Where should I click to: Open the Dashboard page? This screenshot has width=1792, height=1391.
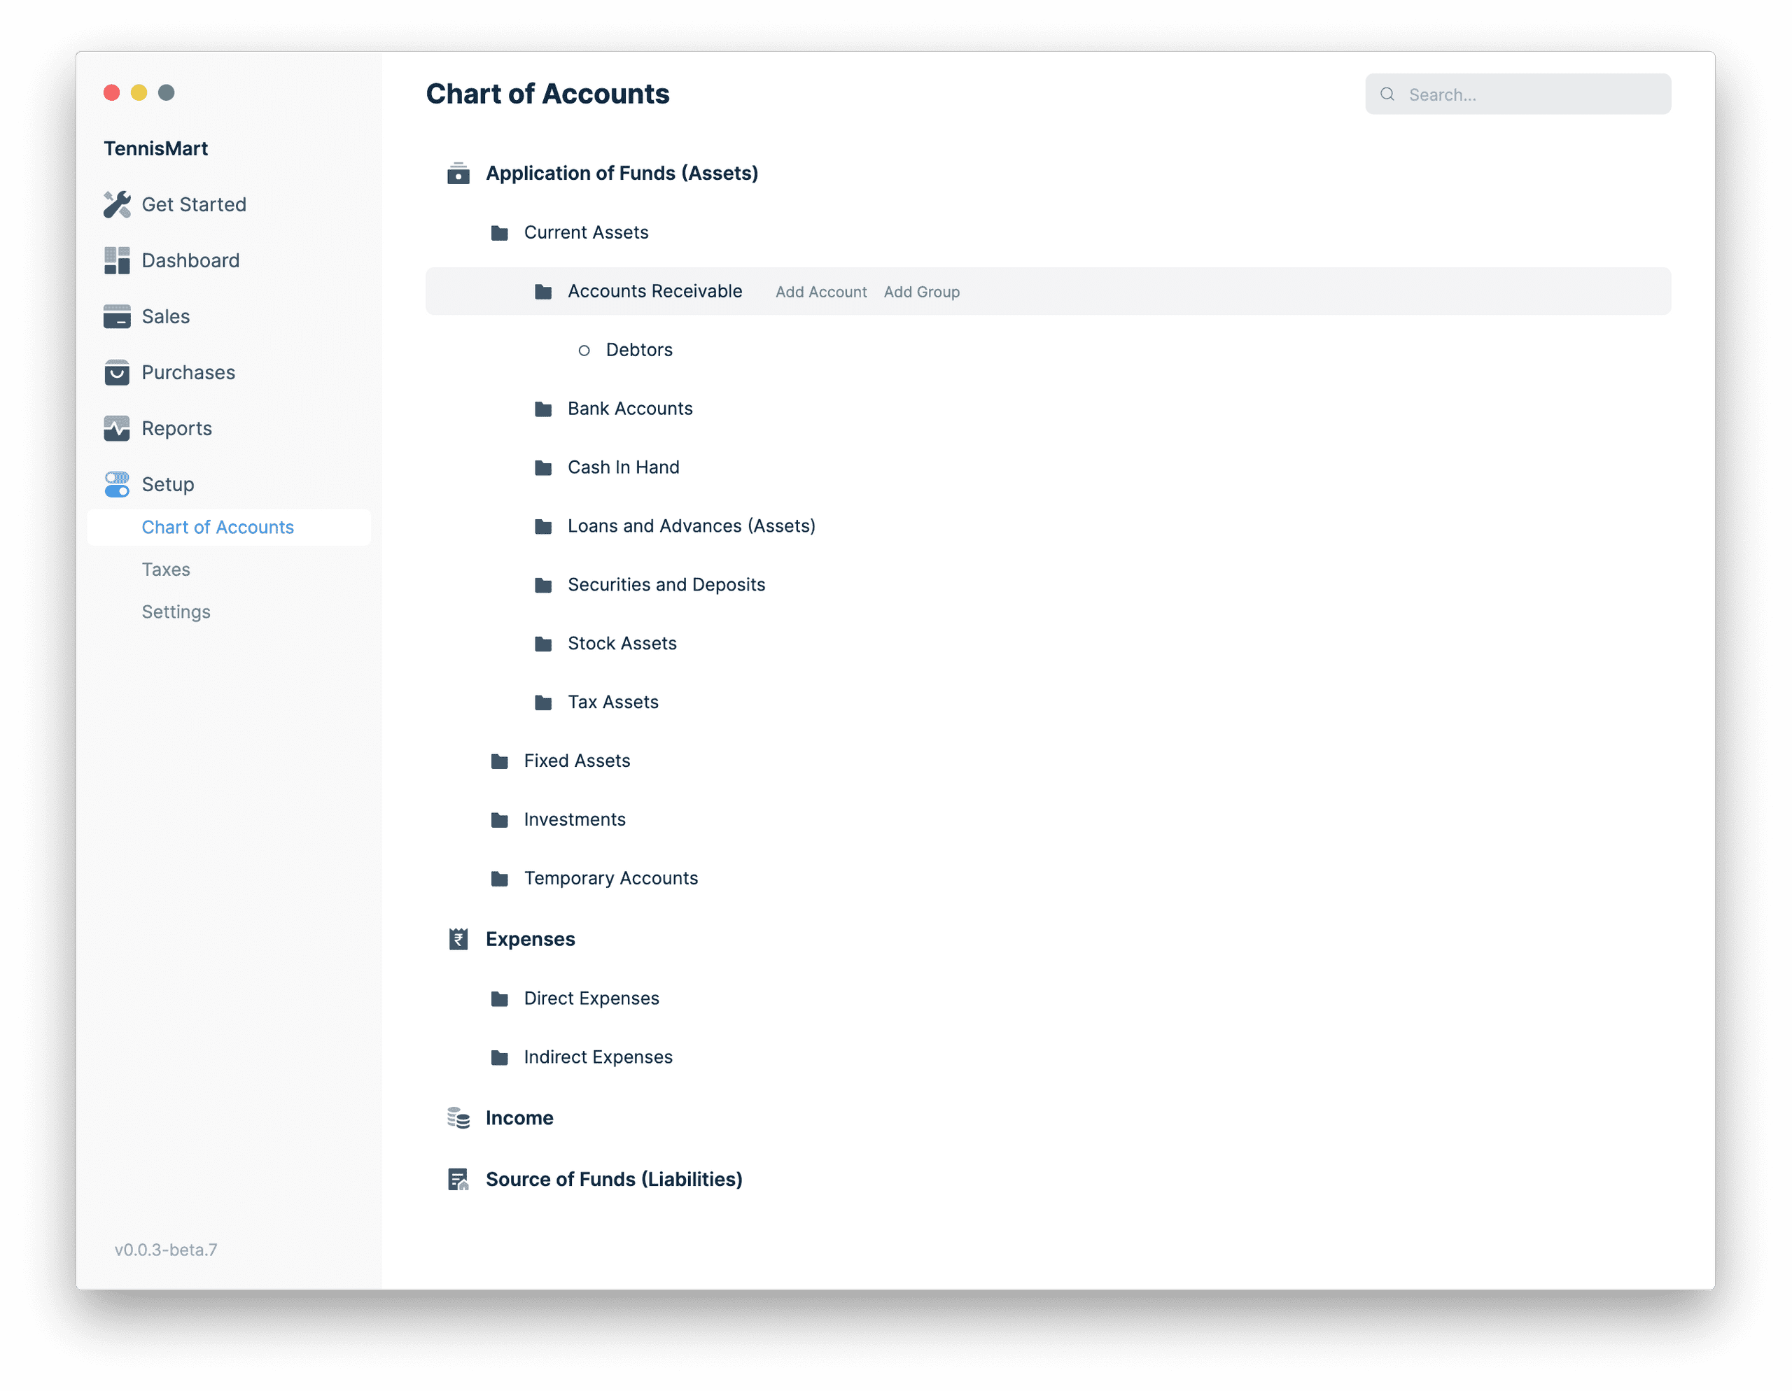pos(190,260)
